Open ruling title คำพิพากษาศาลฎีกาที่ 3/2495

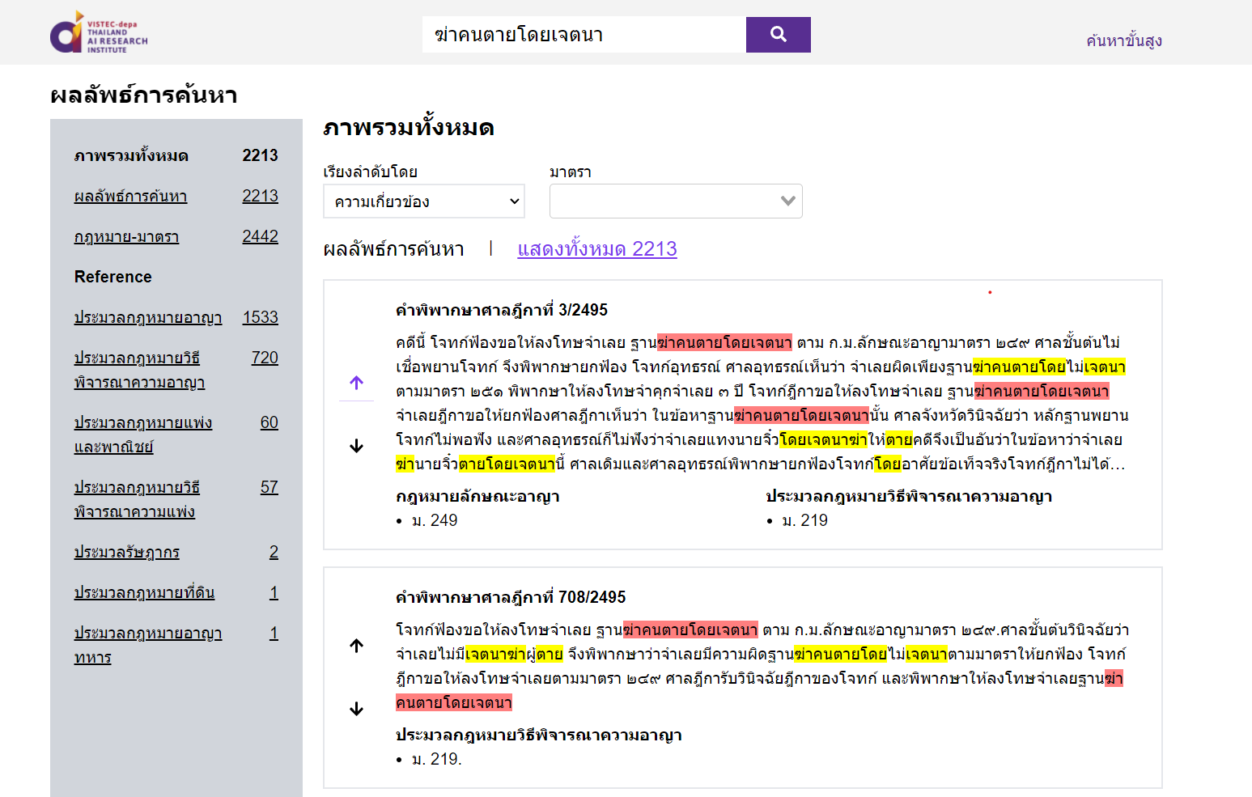[501, 310]
